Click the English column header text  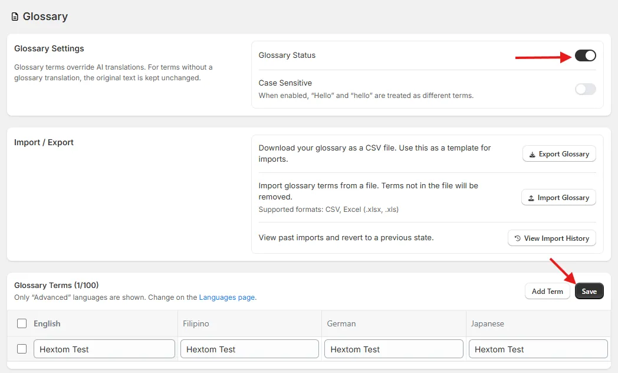(x=47, y=323)
